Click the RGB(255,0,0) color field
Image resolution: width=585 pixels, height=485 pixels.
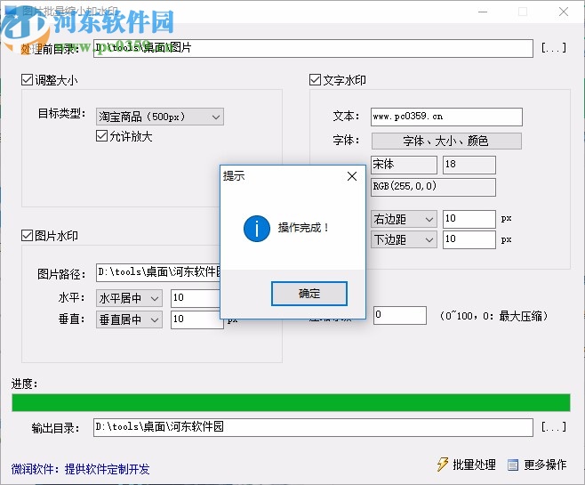click(433, 187)
